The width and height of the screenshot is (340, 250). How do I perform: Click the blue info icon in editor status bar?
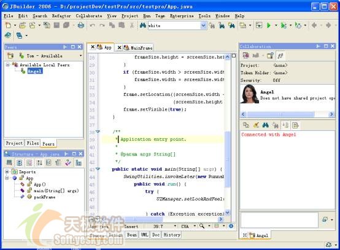[231, 226]
